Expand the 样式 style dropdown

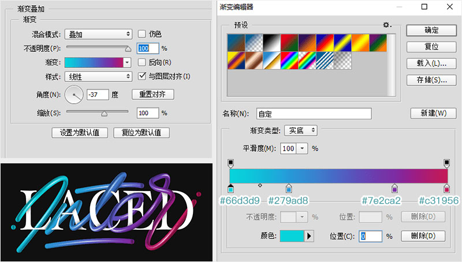[98, 76]
